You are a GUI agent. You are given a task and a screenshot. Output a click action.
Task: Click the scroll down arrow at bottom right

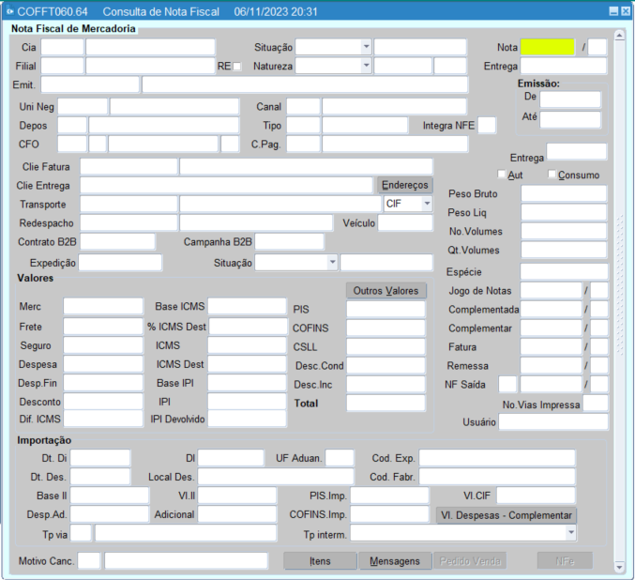(x=618, y=568)
